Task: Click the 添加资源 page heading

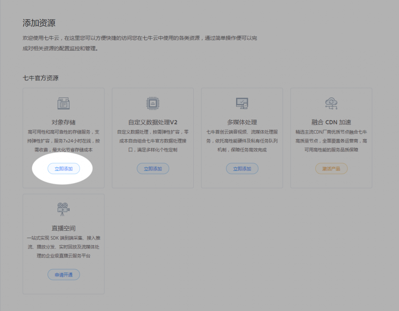Action: click(39, 23)
